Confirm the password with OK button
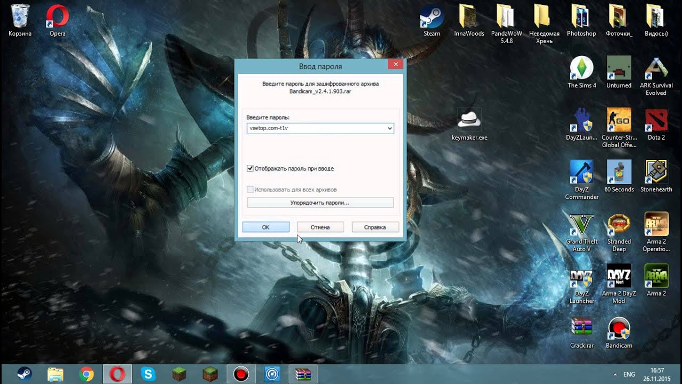 [266, 227]
